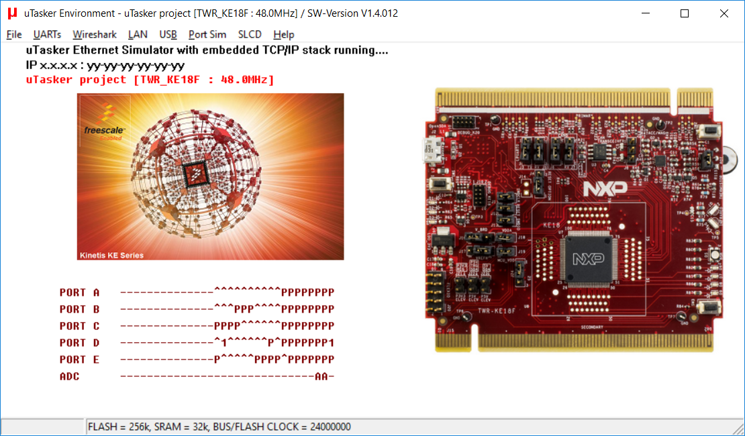Open the File menu
This screenshot has height=436, width=745.
[x=14, y=34]
